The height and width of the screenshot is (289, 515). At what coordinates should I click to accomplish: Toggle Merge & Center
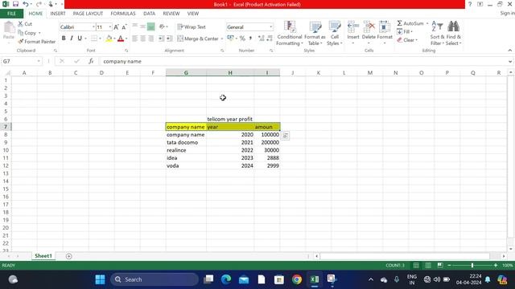click(x=198, y=39)
